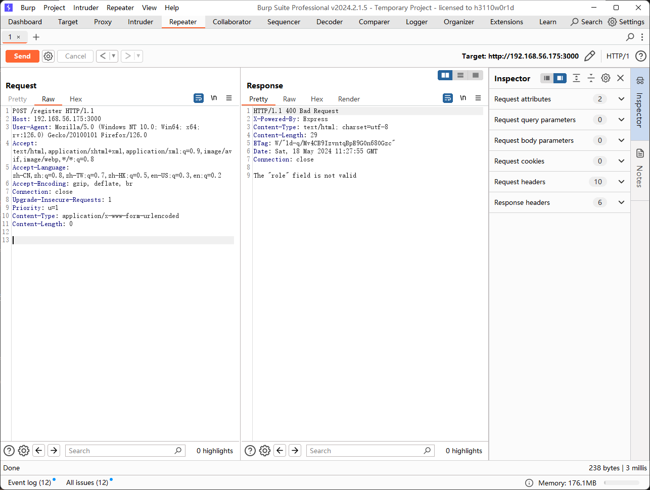
Task: Open back-history dropdown arrow
Action: 114,56
